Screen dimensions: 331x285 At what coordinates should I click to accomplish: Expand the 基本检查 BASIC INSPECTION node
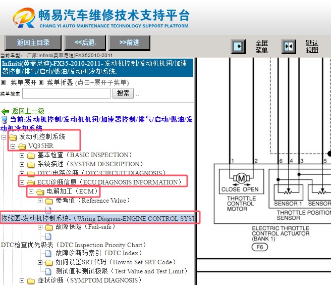point(22,156)
